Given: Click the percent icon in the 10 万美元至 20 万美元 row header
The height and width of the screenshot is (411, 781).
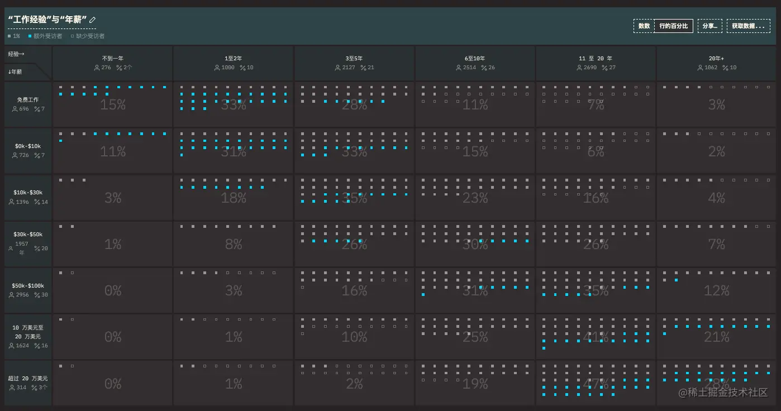Looking at the screenshot, I should 37,346.
